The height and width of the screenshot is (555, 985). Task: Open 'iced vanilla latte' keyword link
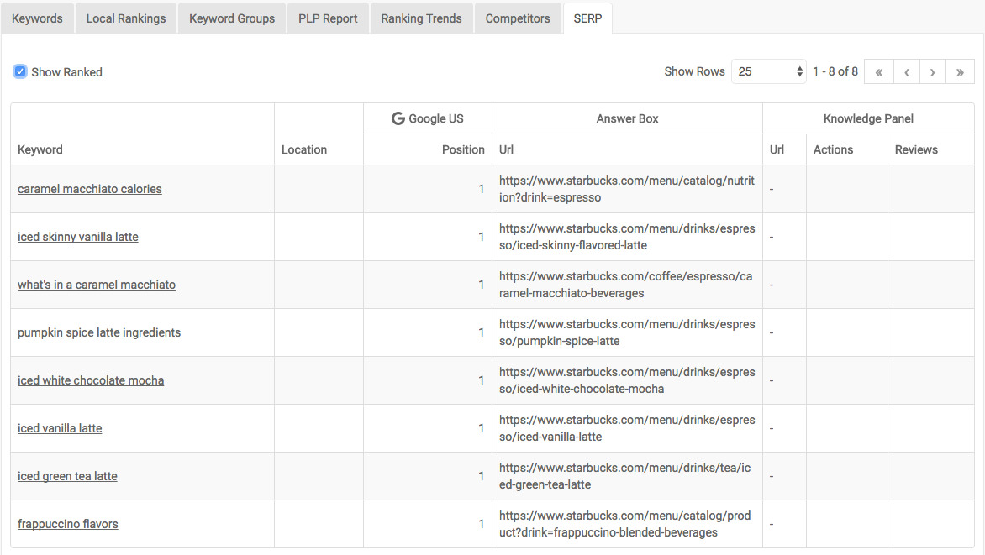pos(60,428)
